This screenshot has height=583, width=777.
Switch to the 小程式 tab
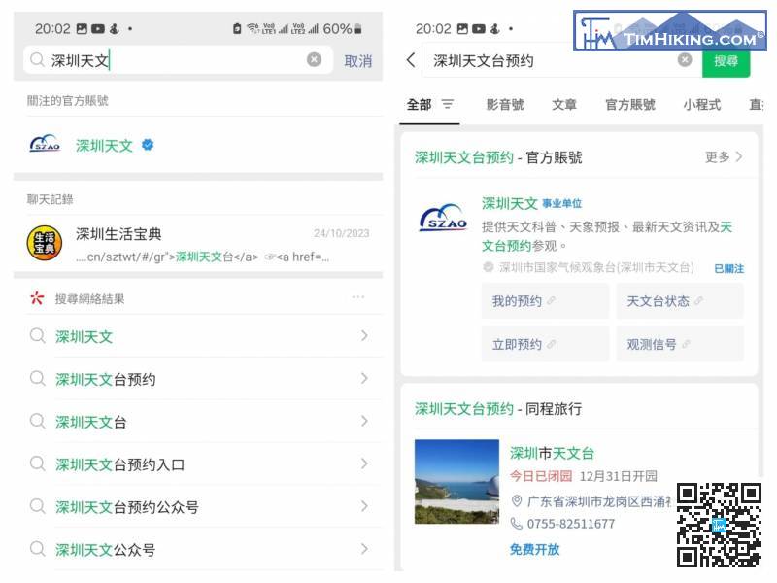click(x=702, y=105)
